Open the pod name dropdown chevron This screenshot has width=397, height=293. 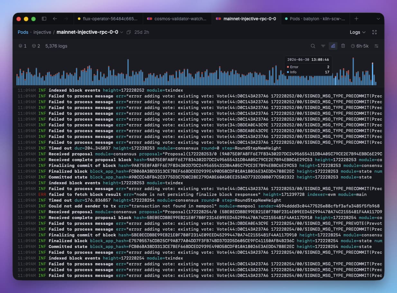(122, 32)
